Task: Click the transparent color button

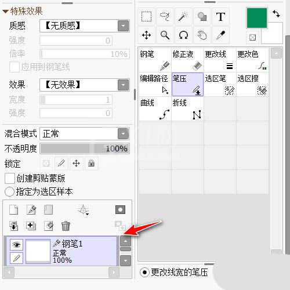Action: point(252,37)
